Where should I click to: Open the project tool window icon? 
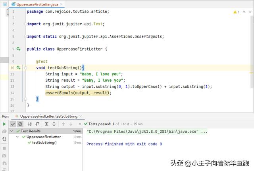click(x=5, y=4)
